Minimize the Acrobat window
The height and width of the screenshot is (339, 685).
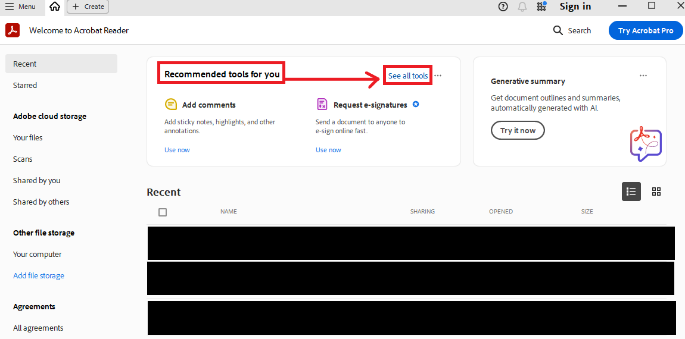624,6
